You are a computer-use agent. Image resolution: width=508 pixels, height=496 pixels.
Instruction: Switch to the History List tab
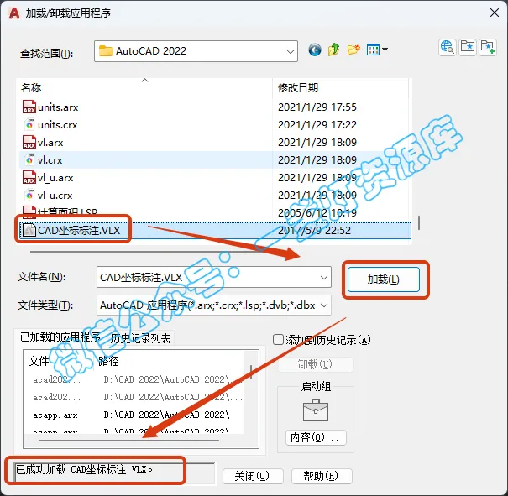(140, 338)
